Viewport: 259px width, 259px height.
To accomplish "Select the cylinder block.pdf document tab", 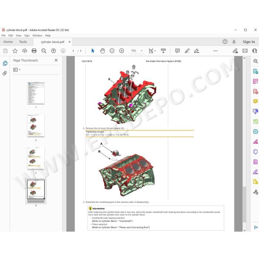I will 53,42.
